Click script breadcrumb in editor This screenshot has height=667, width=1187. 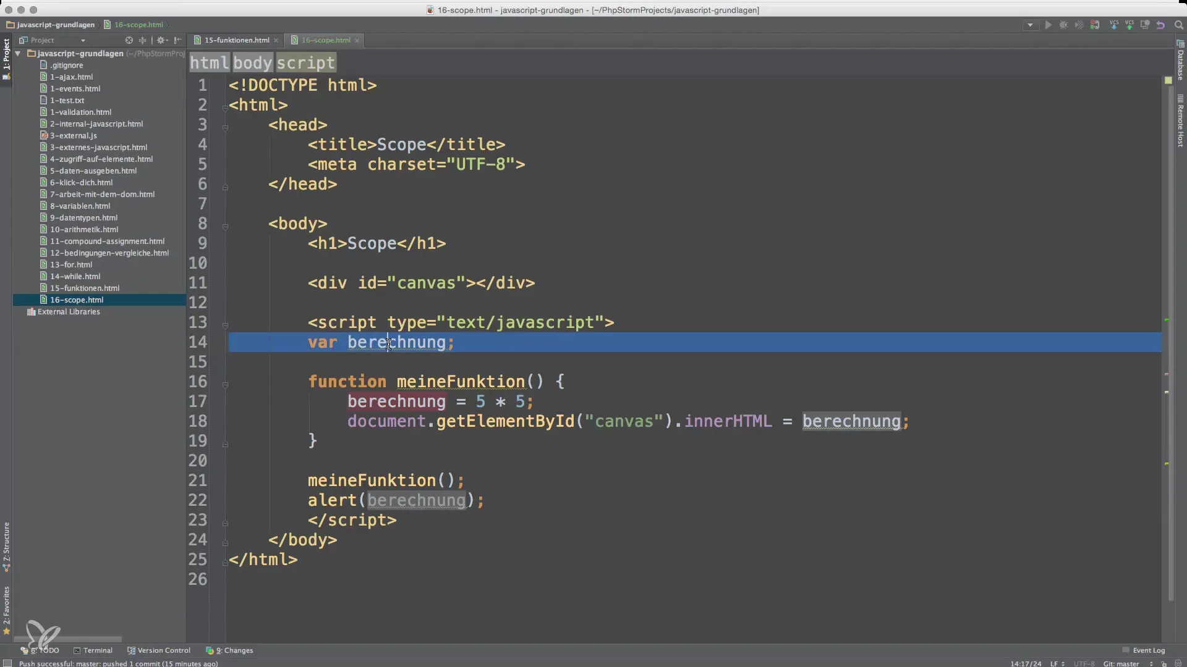point(305,63)
